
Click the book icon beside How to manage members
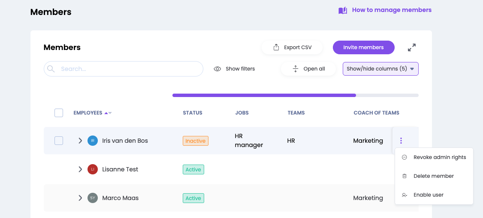pos(342,10)
